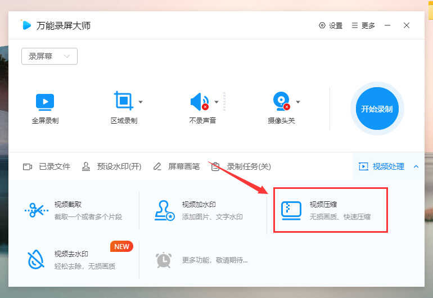
Task: Toggle the 摄像头关 webcam icon
Action: pyautogui.click(x=281, y=101)
